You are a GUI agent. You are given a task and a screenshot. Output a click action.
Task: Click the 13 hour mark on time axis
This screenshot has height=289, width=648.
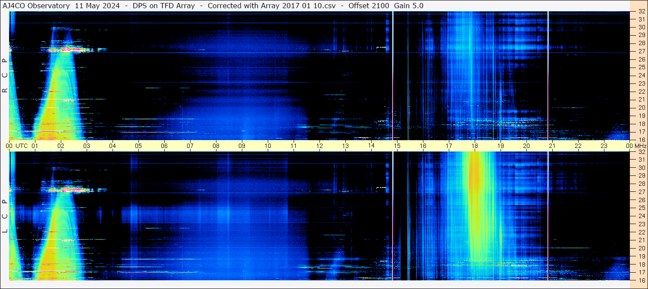click(x=345, y=146)
